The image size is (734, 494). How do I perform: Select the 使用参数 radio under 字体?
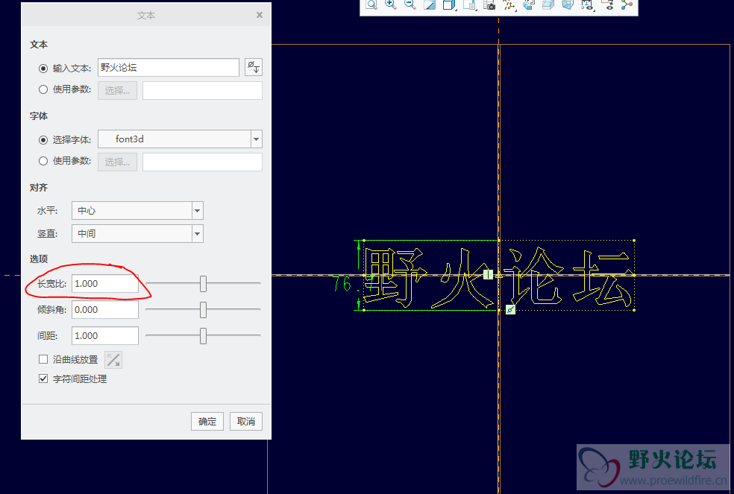tap(43, 161)
